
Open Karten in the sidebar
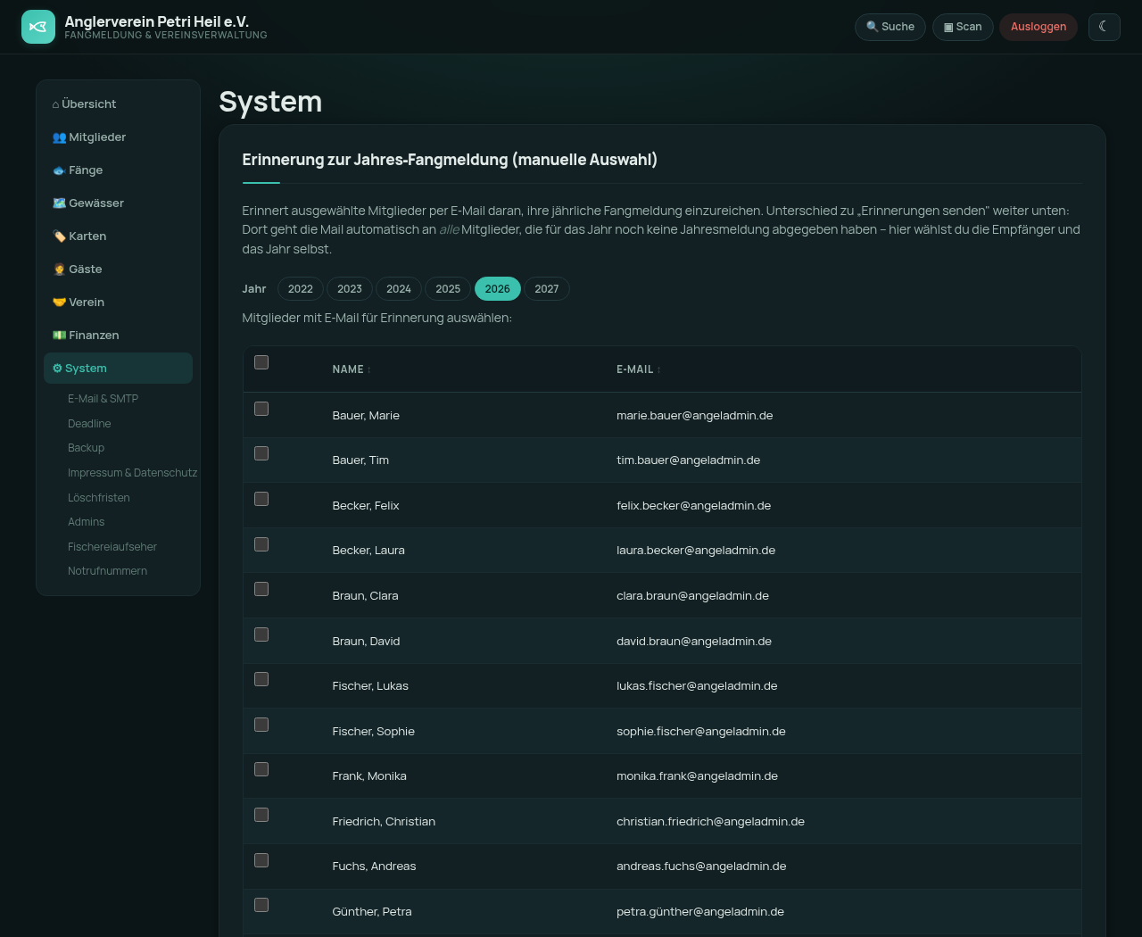pos(118,236)
